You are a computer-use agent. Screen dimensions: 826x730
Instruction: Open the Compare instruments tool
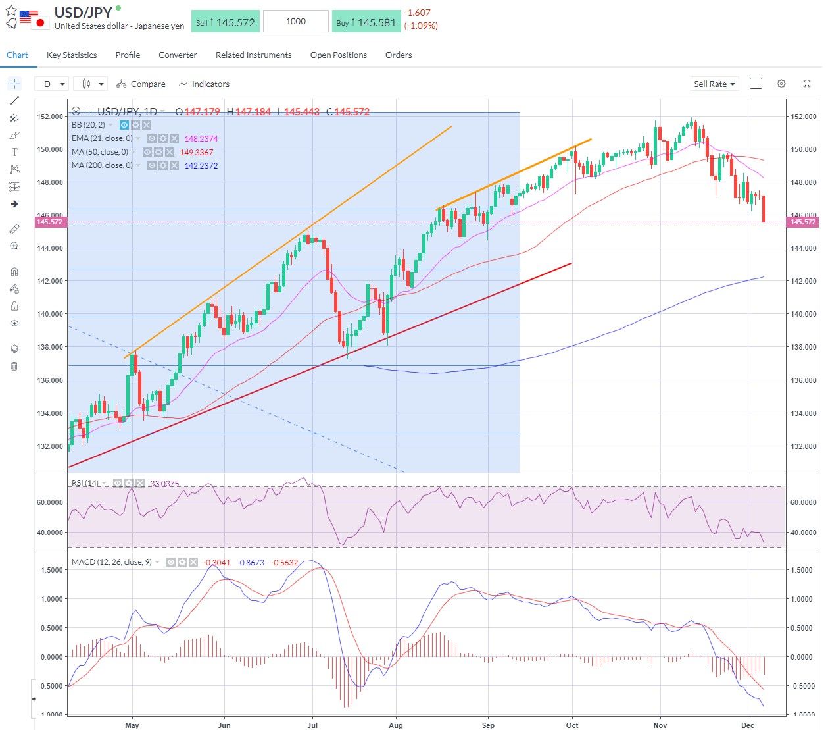pos(141,84)
